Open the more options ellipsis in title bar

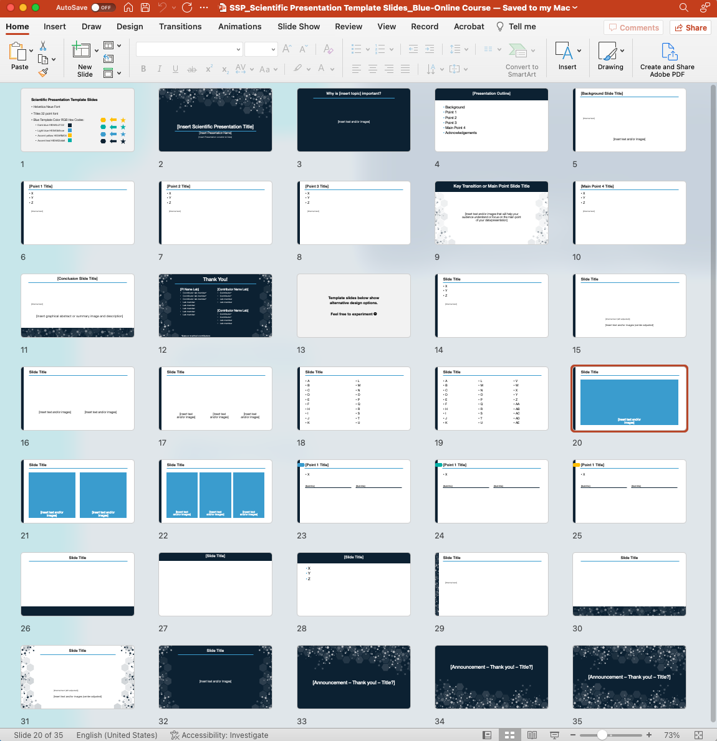(204, 7)
